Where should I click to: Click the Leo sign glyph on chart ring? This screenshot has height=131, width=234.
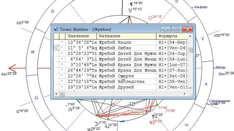pyautogui.click(x=53, y=11)
